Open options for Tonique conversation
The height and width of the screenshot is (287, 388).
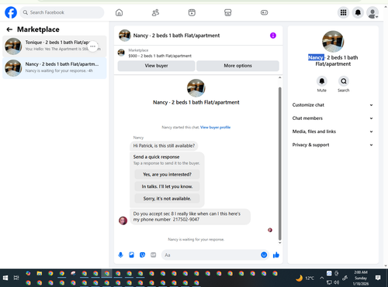coord(93,46)
